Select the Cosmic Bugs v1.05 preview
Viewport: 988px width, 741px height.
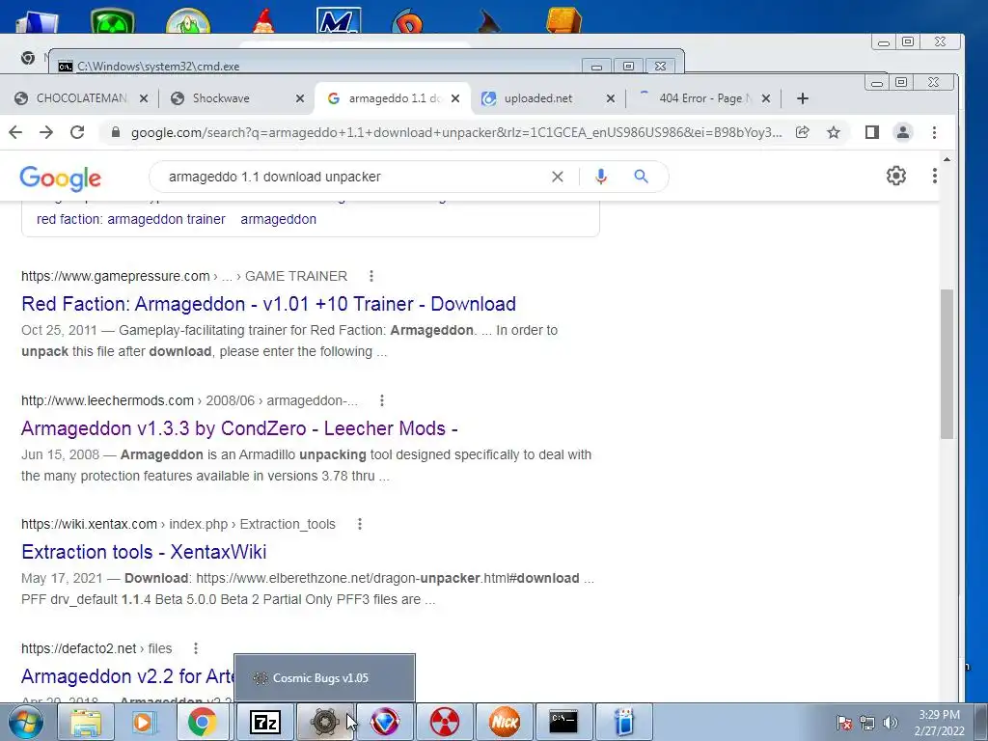[x=324, y=678]
